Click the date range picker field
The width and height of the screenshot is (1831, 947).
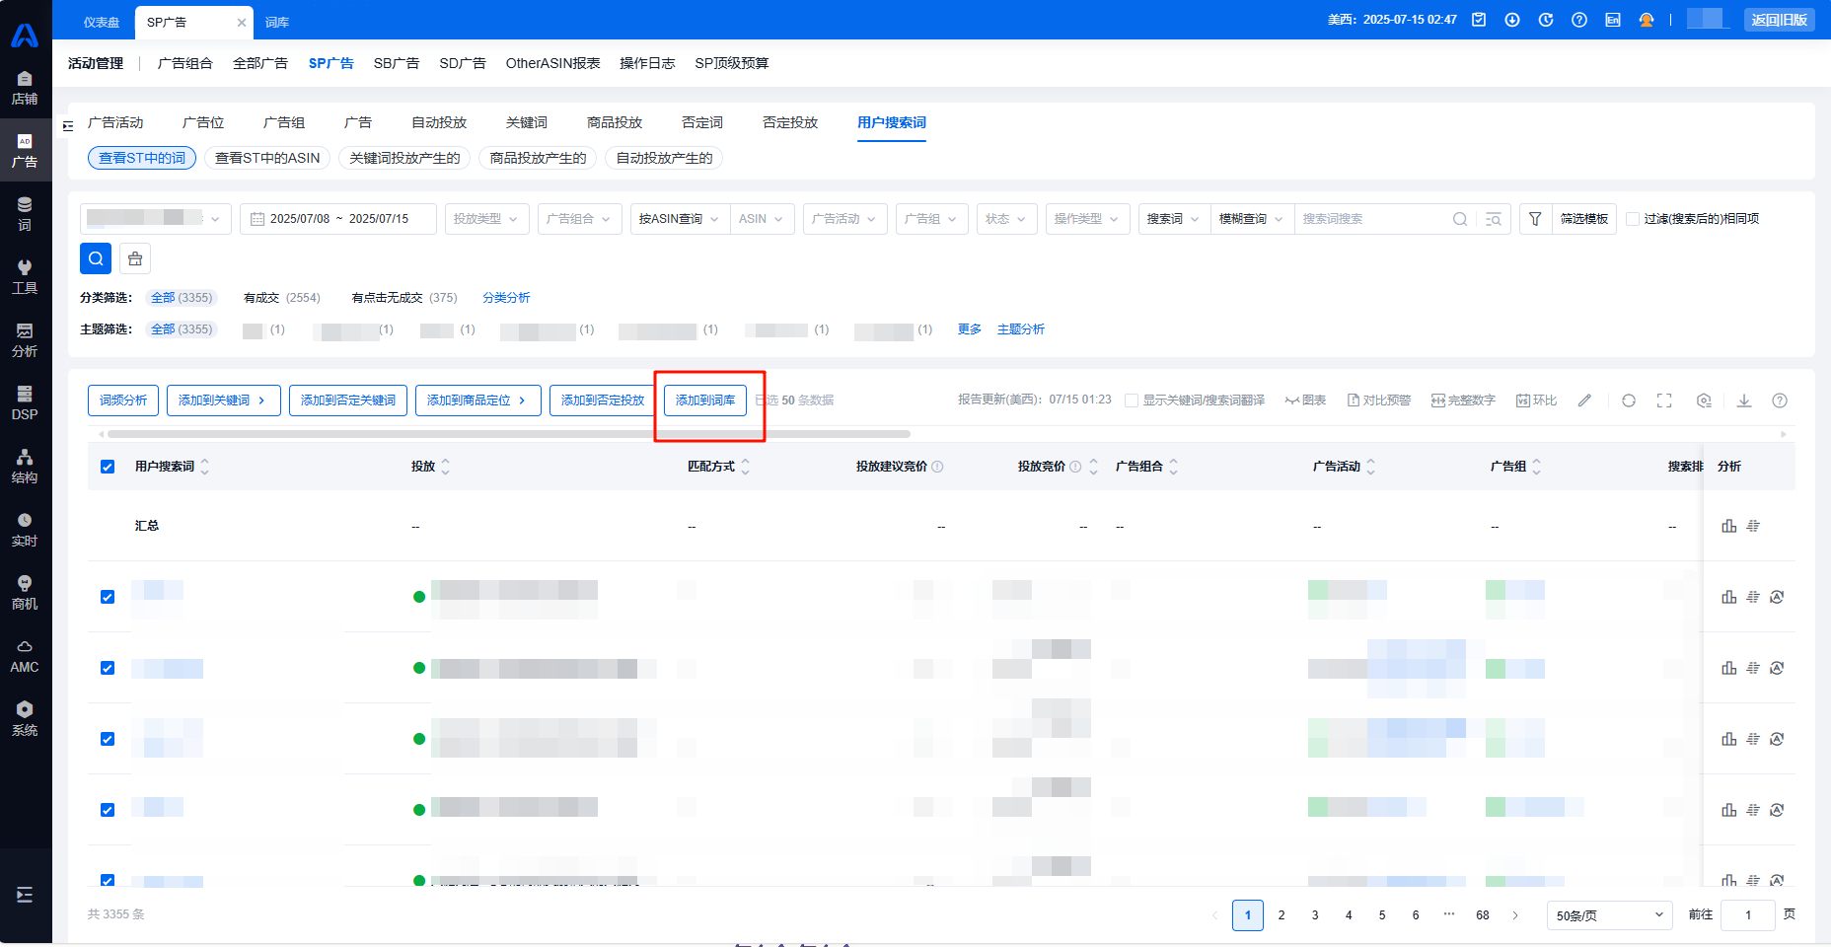[338, 219]
